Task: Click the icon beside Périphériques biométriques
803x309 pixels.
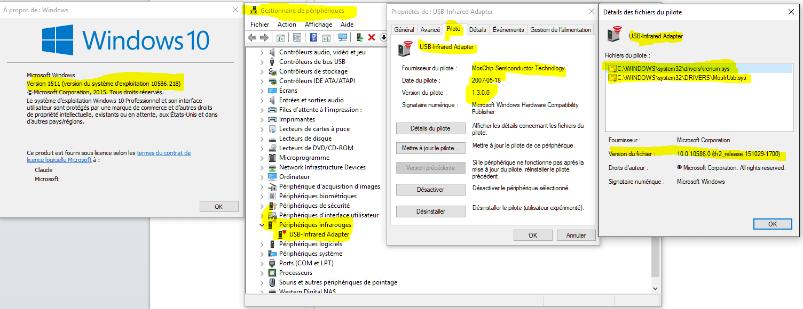Action: click(x=272, y=196)
